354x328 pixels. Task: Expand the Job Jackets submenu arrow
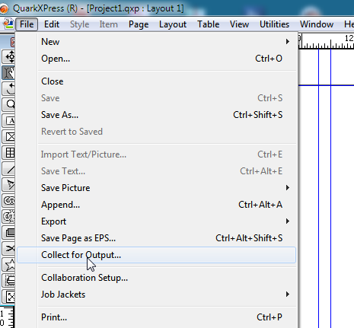pos(288,295)
